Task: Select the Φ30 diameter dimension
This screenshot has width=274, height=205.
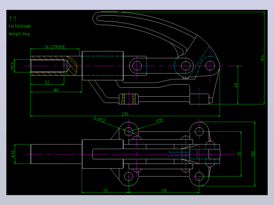Action: pyautogui.click(x=13, y=154)
